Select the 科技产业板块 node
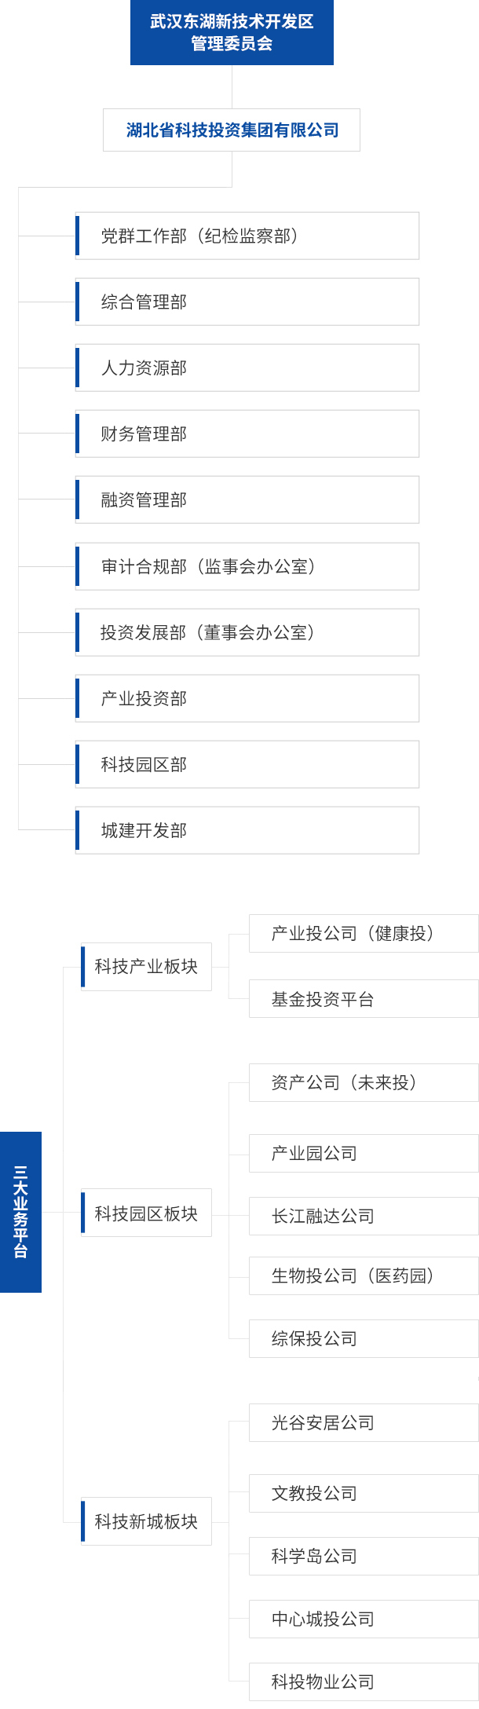 146,967
